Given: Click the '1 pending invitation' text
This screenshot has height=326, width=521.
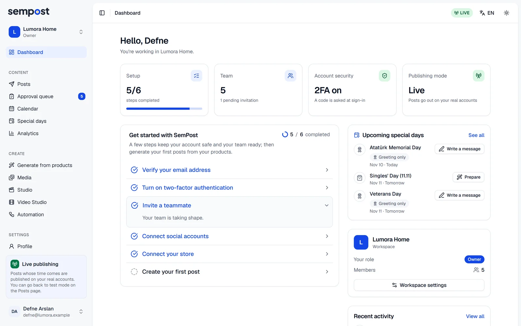Looking at the screenshot, I should 239,100.
